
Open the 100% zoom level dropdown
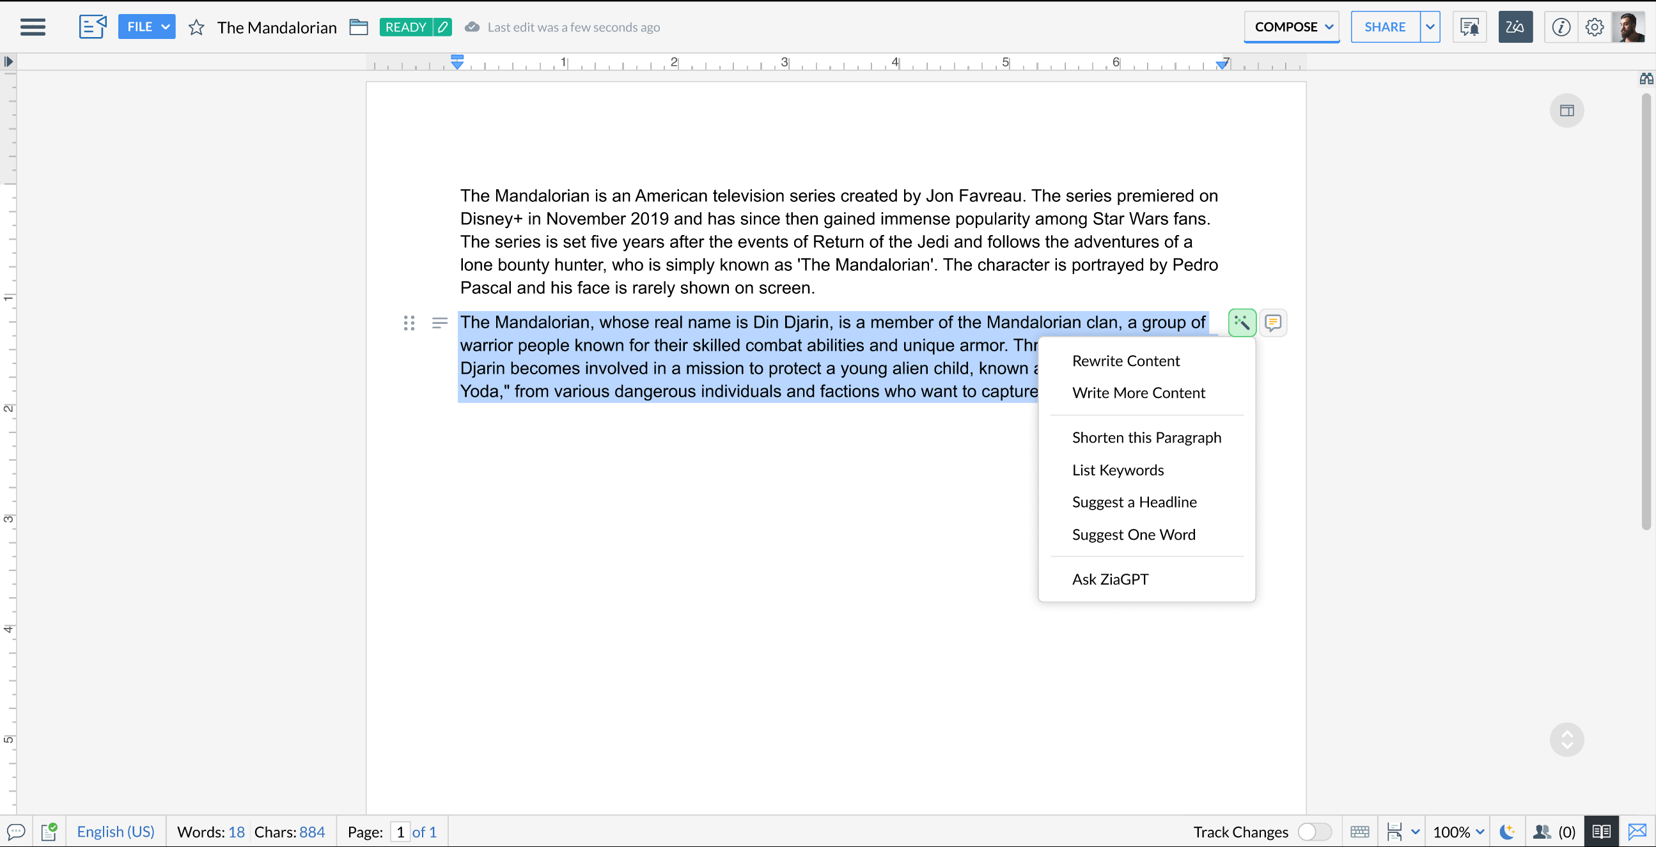pyautogui.click(x=1458, y=832)
